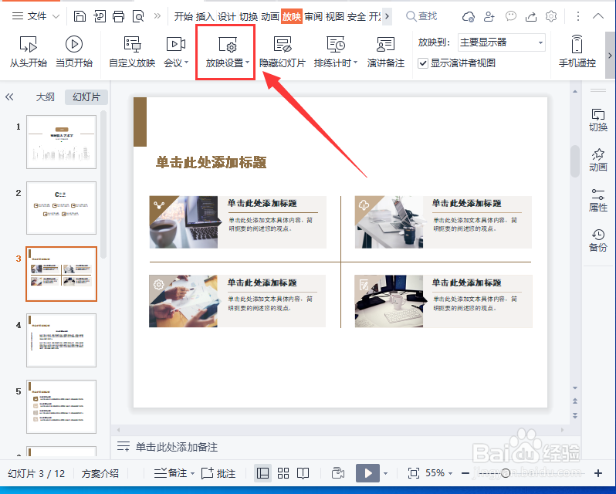Click the share icon

coord(531,16)
